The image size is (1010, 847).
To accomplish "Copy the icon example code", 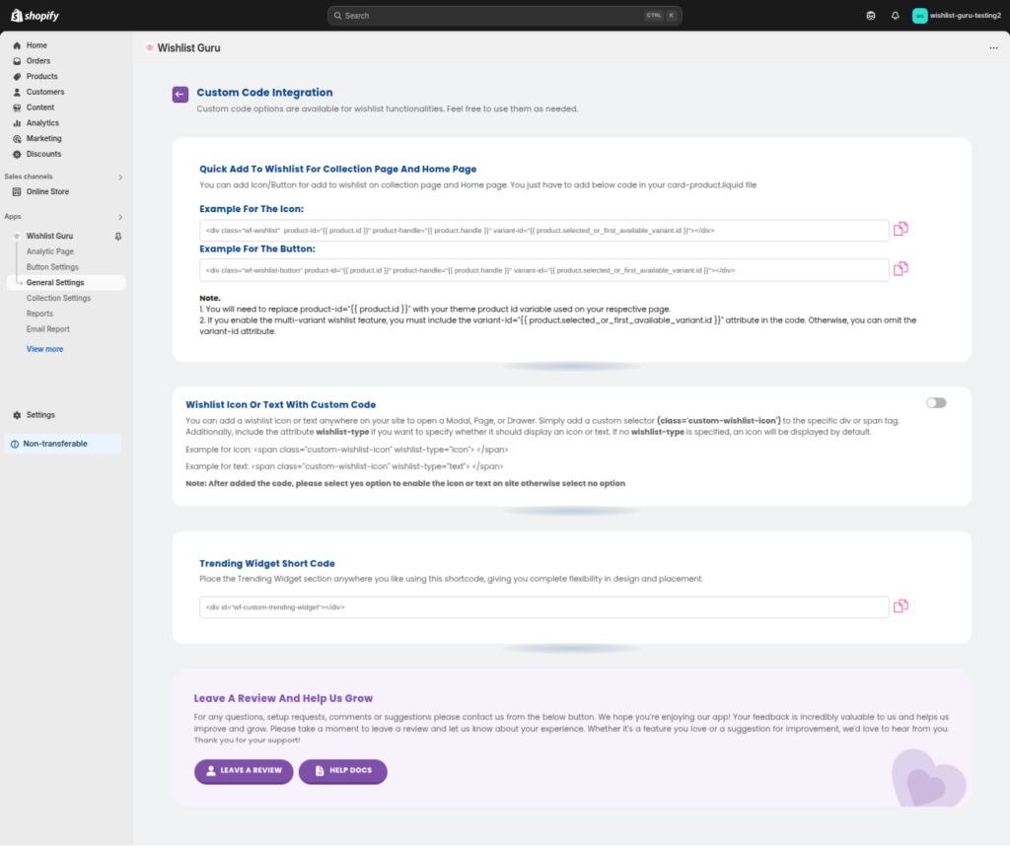I will click(902, 230).
